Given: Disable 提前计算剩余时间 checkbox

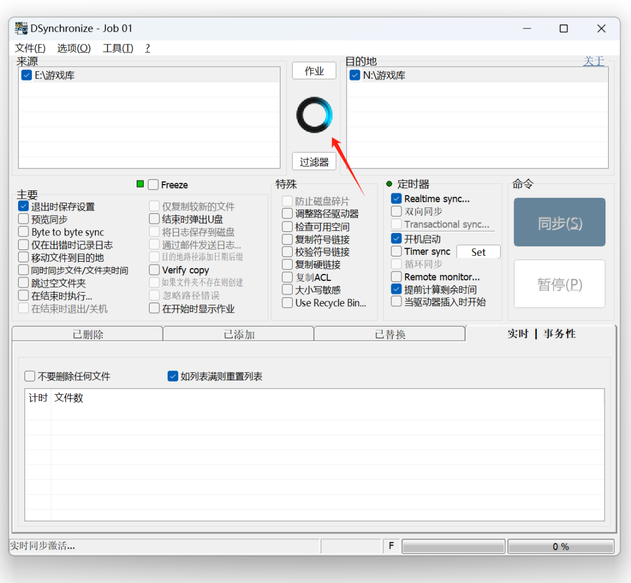Looking at the screenshot, I should 396,289.
